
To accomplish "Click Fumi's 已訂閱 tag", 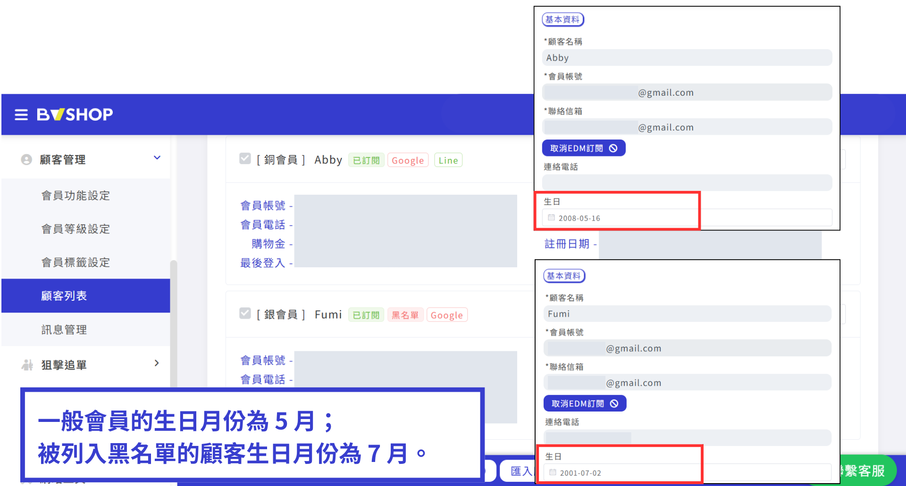I will click(x=366, y=315).
